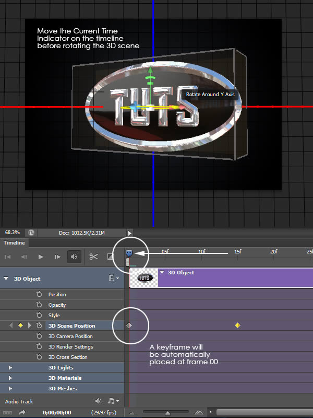Image resolution: width=313 pixels, height=418 pixels.
Task: Click the 3D Object clip thumbnail
Action: [144, 278]
